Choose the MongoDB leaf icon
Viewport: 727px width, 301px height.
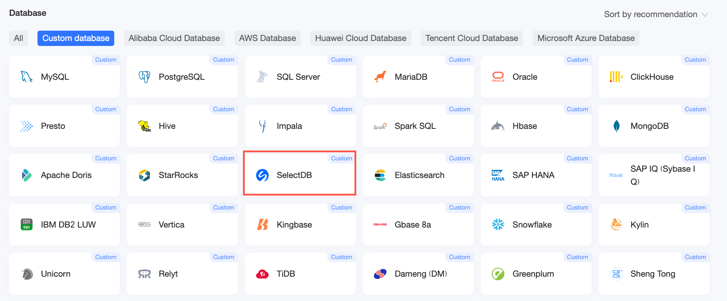[x=616, y=126]
